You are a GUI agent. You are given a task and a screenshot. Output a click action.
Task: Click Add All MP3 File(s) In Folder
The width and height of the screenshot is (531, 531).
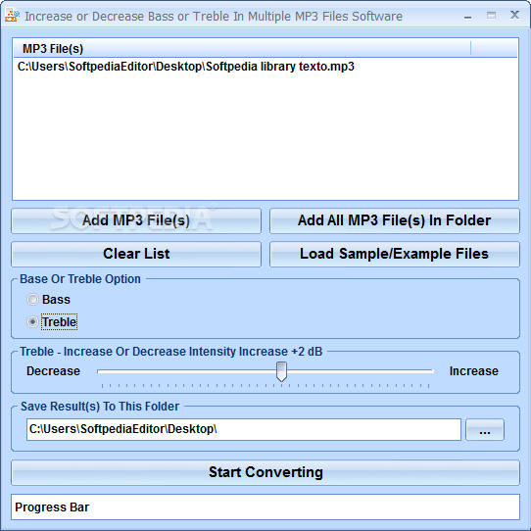point(395,220)
